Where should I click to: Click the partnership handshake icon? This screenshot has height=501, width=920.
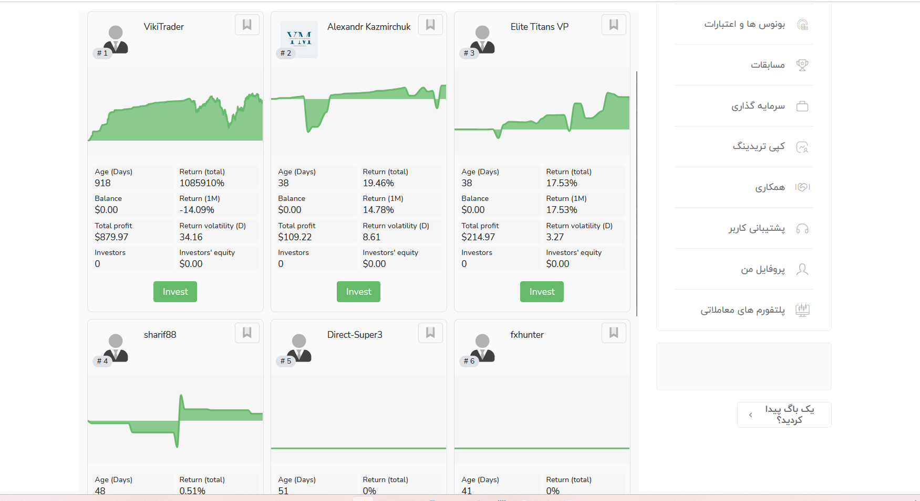point(802,187)
